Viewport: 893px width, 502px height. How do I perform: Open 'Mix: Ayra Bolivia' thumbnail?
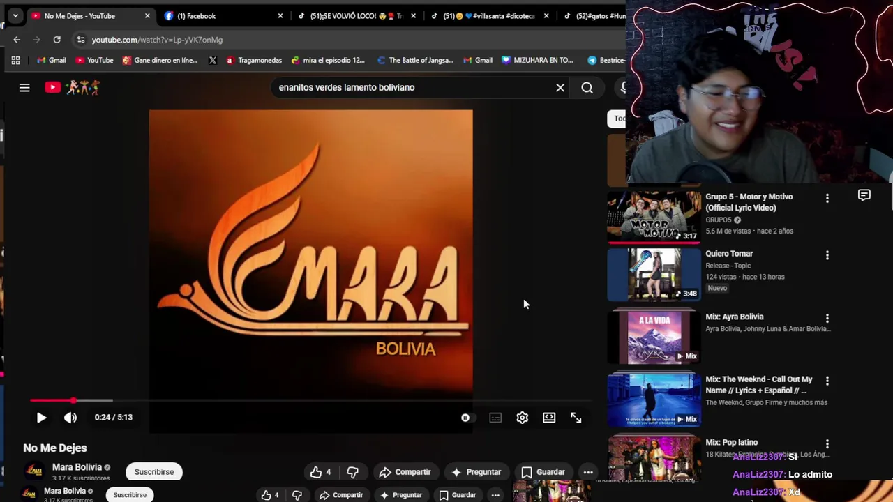coord(654,337)
